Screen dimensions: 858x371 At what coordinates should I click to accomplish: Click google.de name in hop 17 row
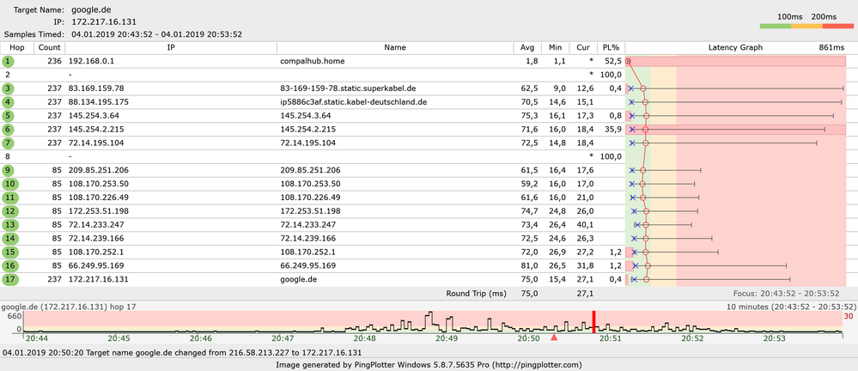(x=298, y=279)
